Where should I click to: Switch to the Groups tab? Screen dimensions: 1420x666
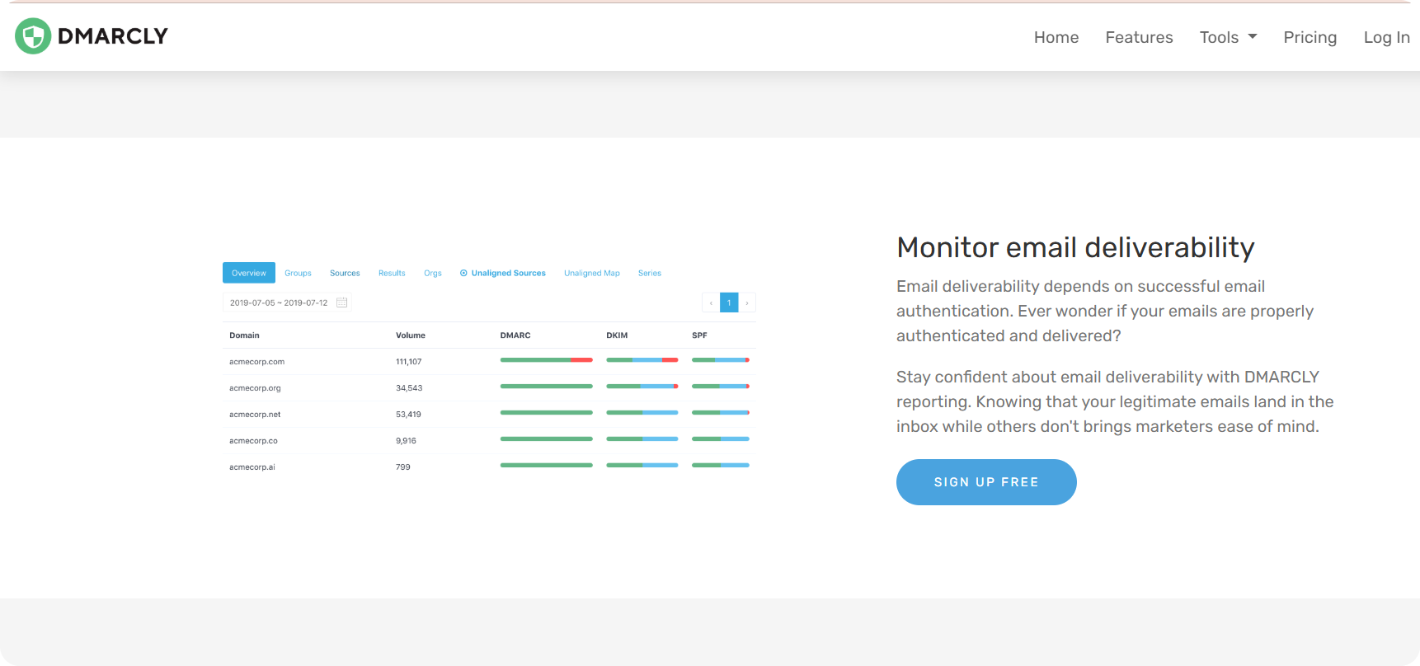(298, 273)
